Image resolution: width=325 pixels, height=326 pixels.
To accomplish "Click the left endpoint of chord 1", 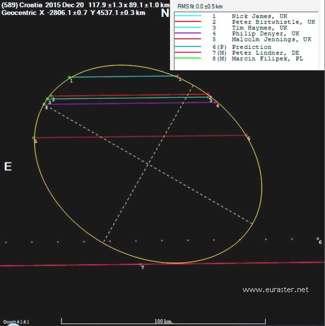I will [69, 77].
